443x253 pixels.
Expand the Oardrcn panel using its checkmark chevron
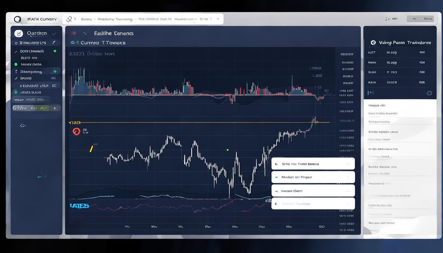[54, 34]
